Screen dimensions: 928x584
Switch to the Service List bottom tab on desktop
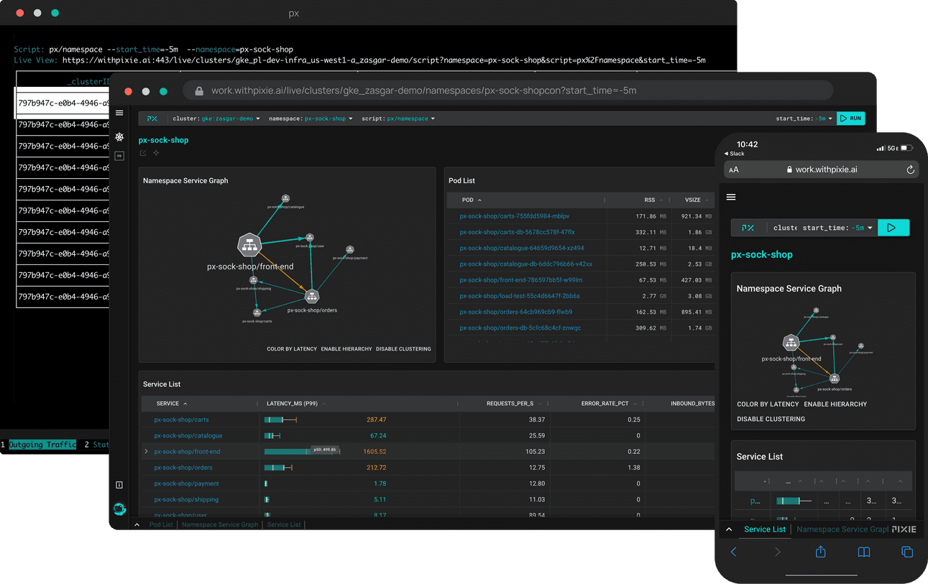click(x=284, y=524)
